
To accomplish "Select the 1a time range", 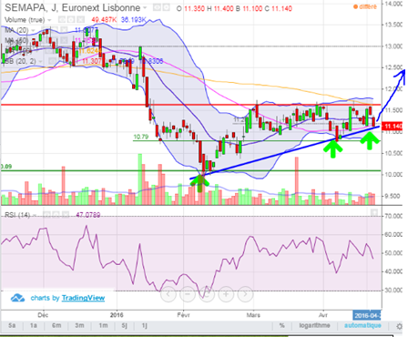I will pyautogui.click(x=33, y=325).
